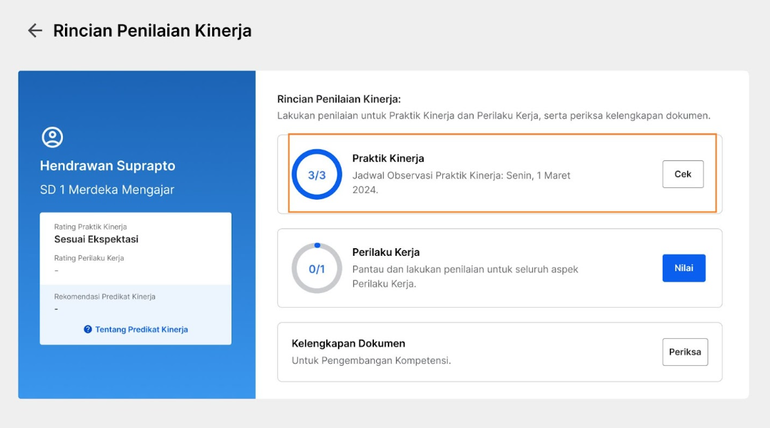The image size is (770, 428).
Task: Click the Perilaku Kerja card heading
Action: [x=386, y=252]
